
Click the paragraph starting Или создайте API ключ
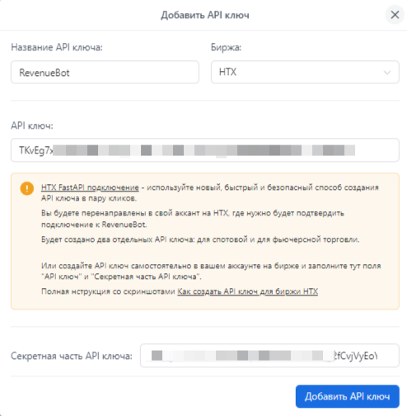pyautogui.click(x=211, y=271)
